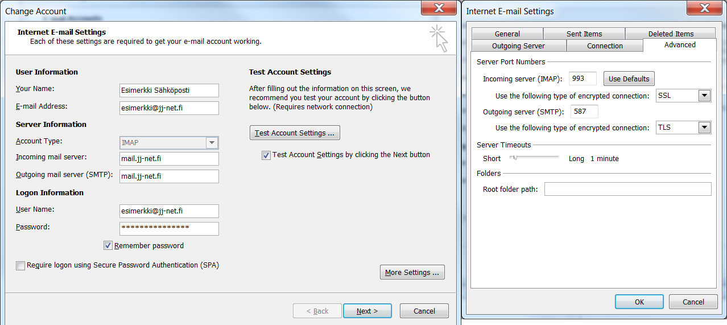Select the Sent Items tab
This screenshot has width=727, height=325.
[584, 34]
